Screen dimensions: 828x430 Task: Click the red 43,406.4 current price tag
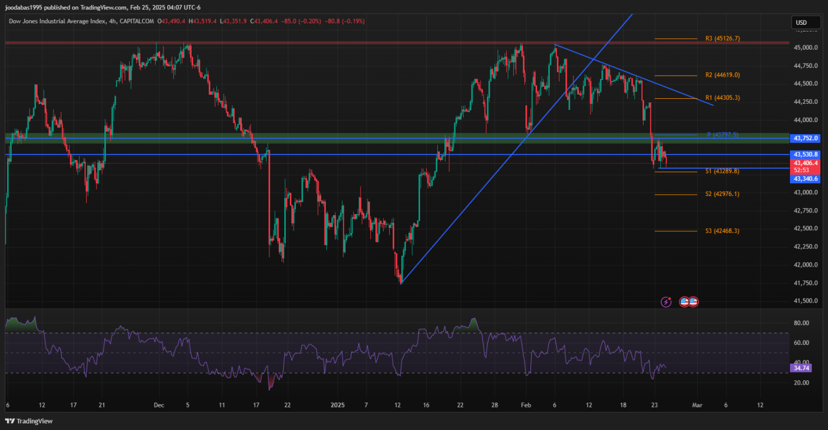coord(806,163)
